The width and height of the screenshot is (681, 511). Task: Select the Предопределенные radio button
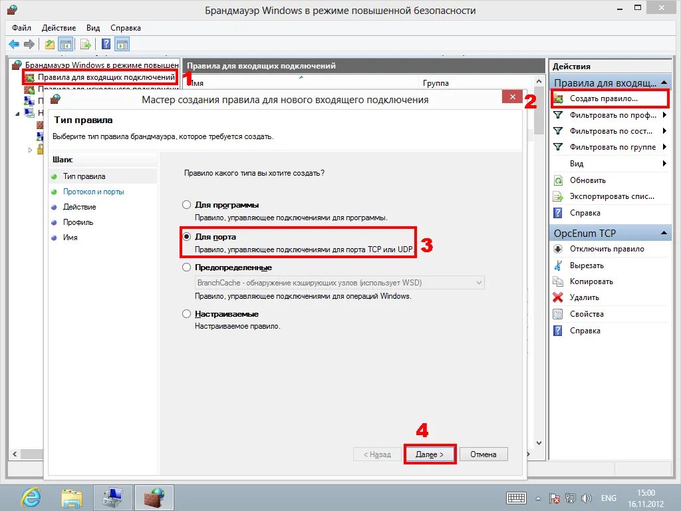click(187, 267)
